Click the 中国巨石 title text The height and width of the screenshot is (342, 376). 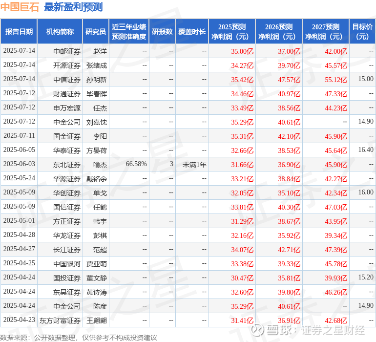20,7
